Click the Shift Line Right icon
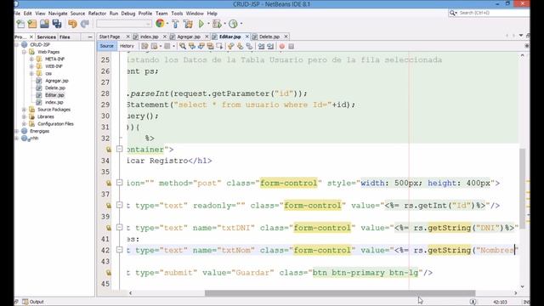 coord(270,46)
